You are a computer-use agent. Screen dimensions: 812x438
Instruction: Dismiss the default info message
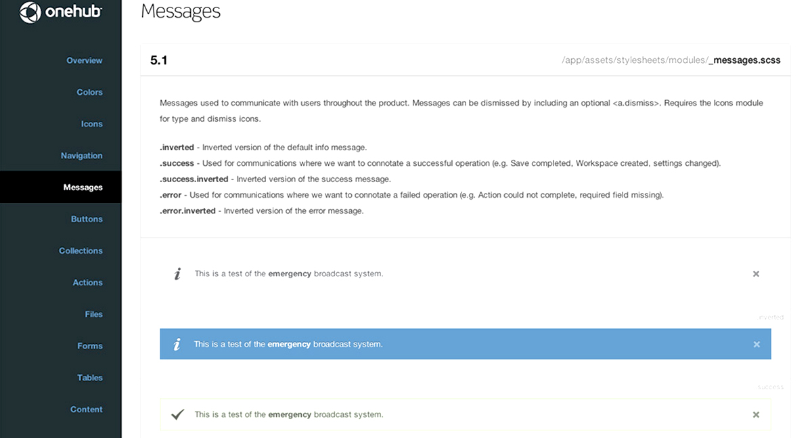(756, 274)
